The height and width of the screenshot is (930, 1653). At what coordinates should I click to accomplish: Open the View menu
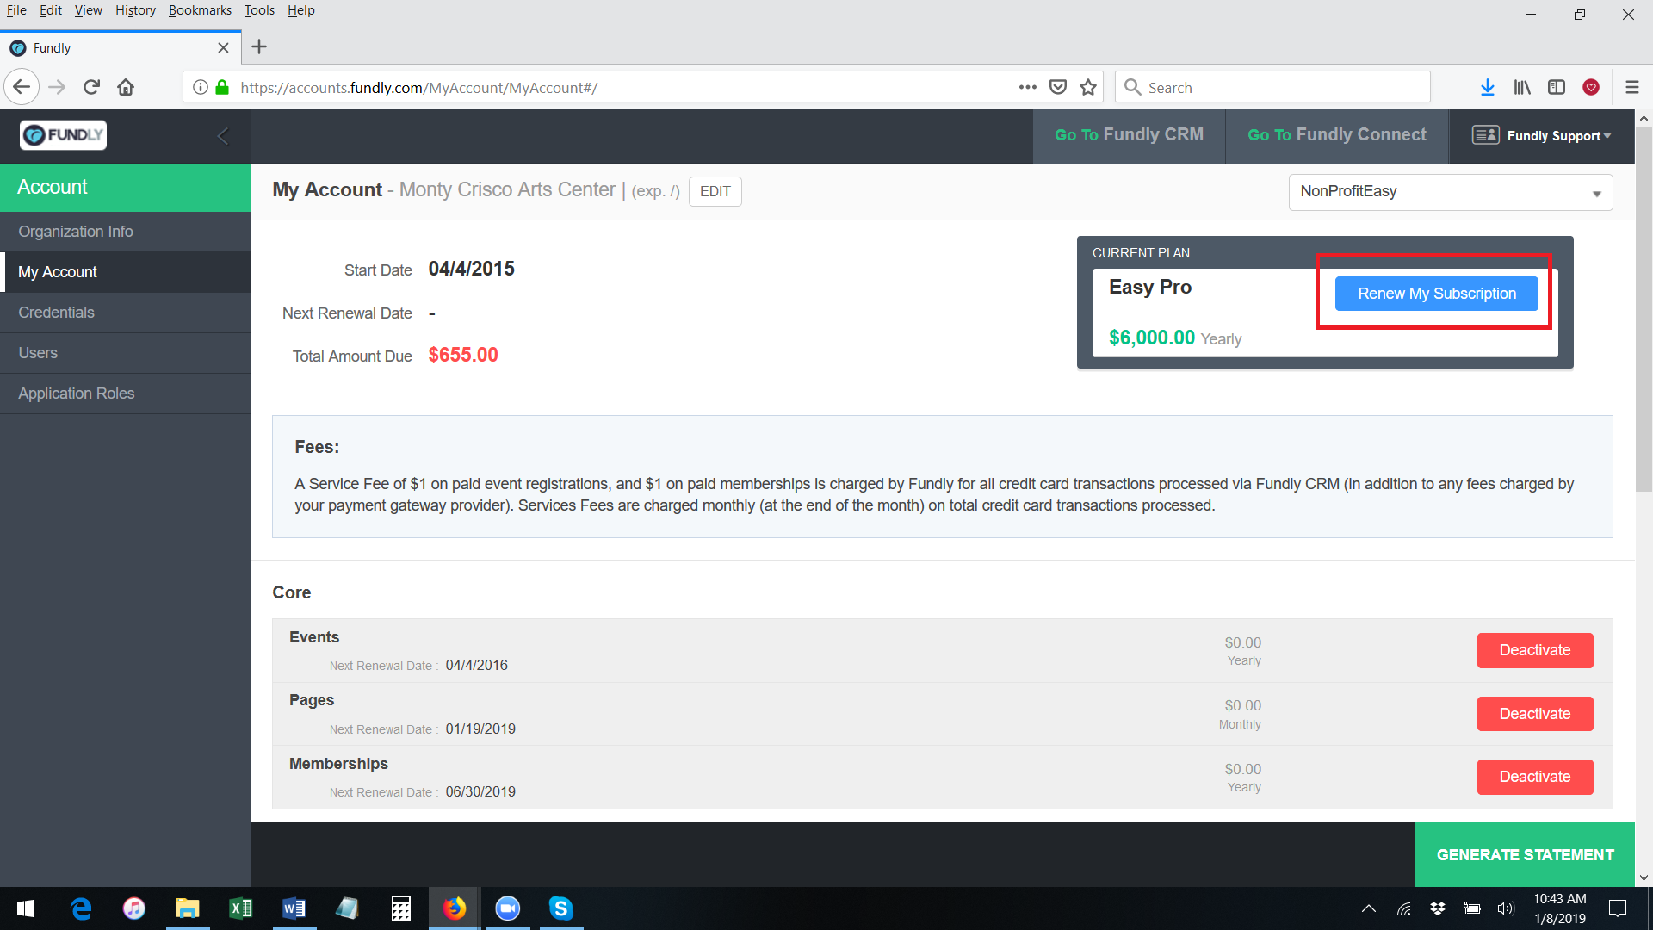pos(88,10)
